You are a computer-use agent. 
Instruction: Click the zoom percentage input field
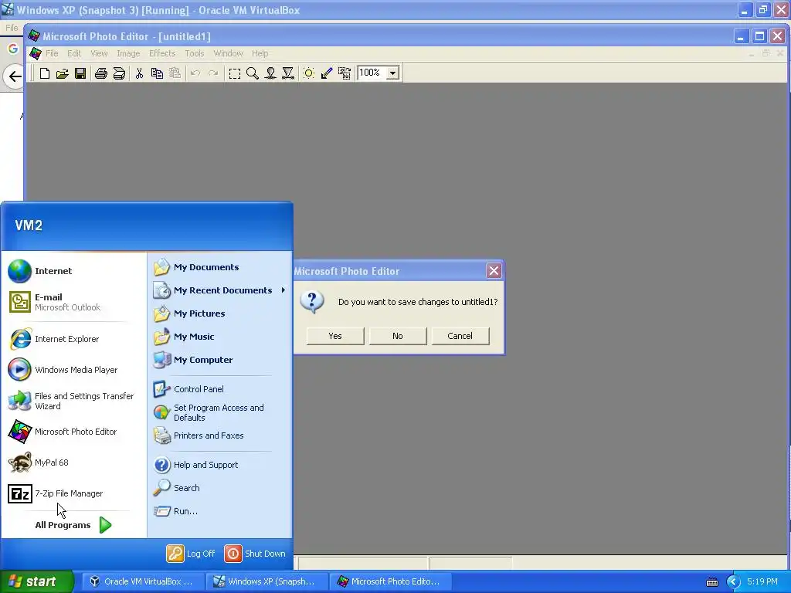pyautogui.click(x=372, y=73)
